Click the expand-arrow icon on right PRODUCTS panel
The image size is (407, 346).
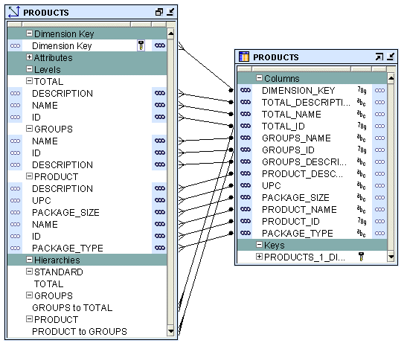(x=379, y=57)
